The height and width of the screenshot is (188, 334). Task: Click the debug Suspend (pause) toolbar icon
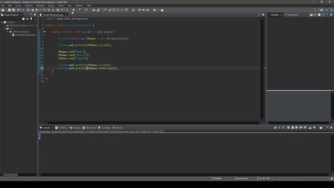(x=32, y=10)
